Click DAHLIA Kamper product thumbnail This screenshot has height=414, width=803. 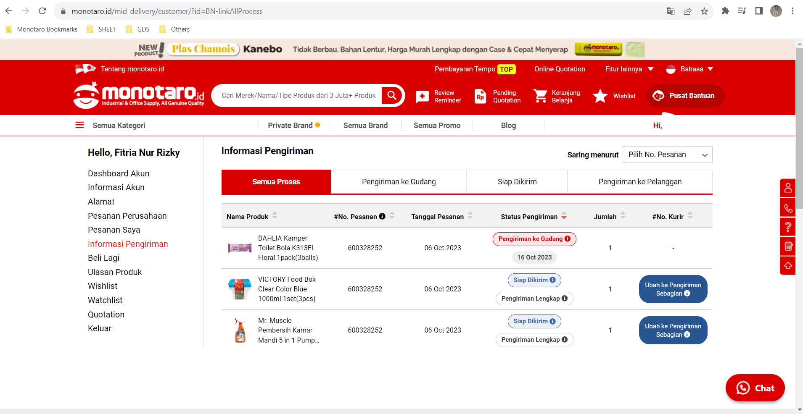coord(240,248)
